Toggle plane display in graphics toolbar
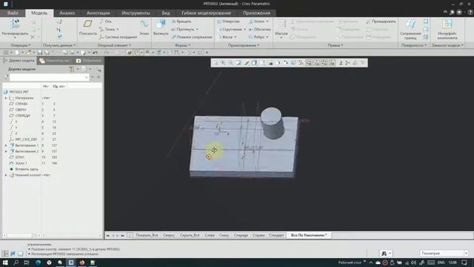 click(x=309, y=62)
